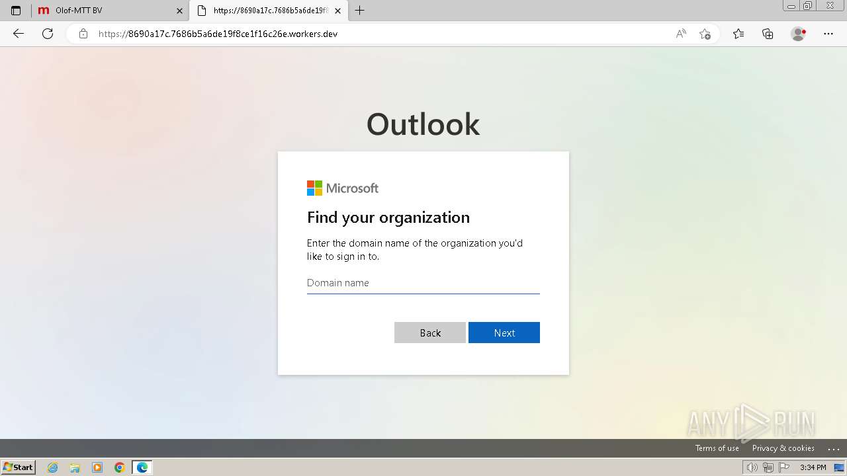Open Read aloud from the address bar
The height and width of the screenshot is (476, 847).
click(x=681, y=34)
